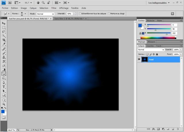Switch to the Nuancier tab

151,20
